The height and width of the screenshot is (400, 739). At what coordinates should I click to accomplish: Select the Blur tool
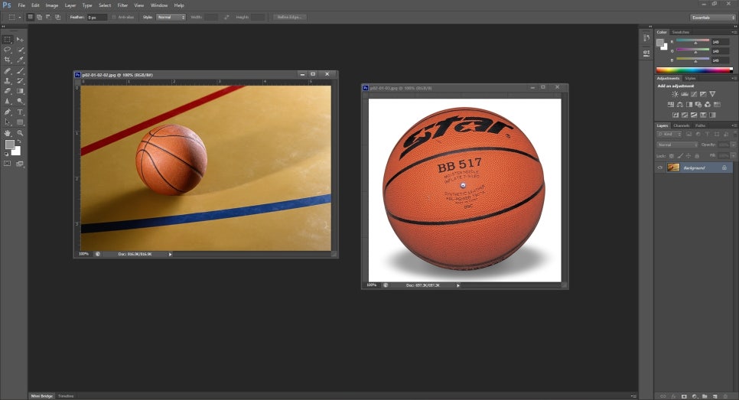click(x=8, y=101)
